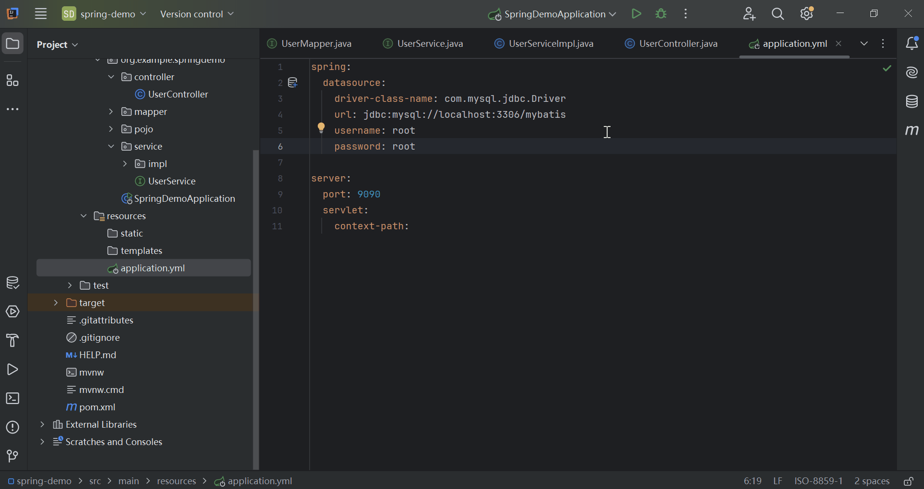Viewport: 924px width, 489px height.
Task: Click the src breadcrumb
Action: pos(95,481)
